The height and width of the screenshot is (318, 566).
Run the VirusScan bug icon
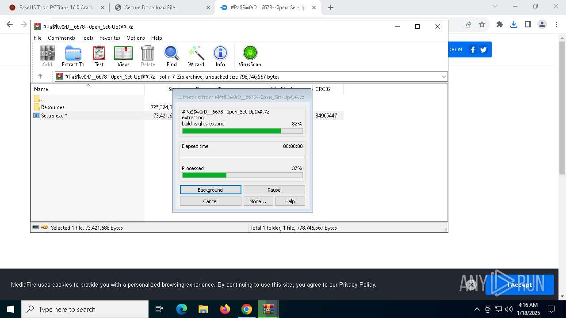click(250, 56)
